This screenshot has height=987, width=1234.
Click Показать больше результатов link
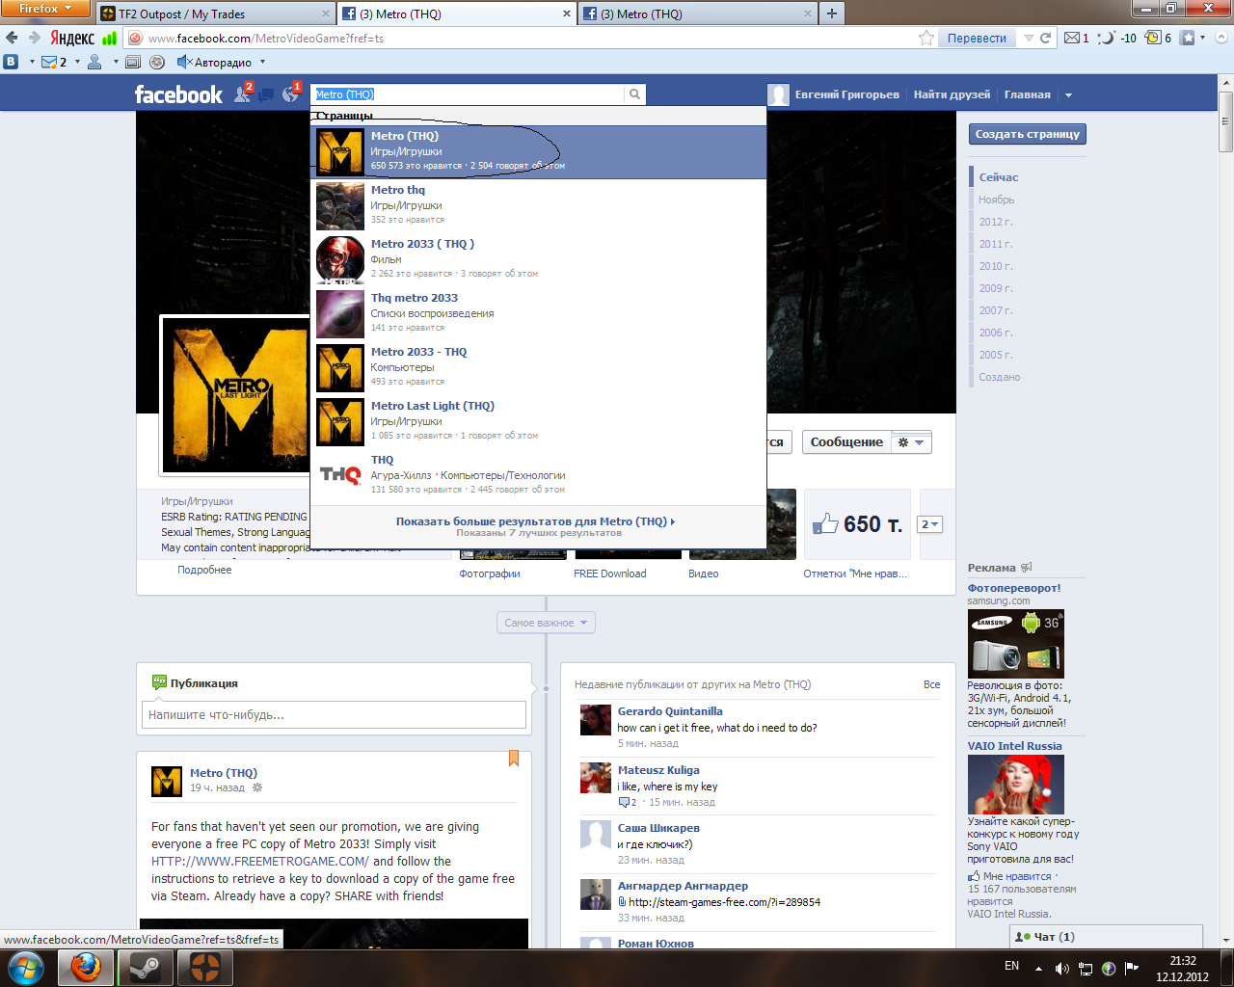[535, 521]
